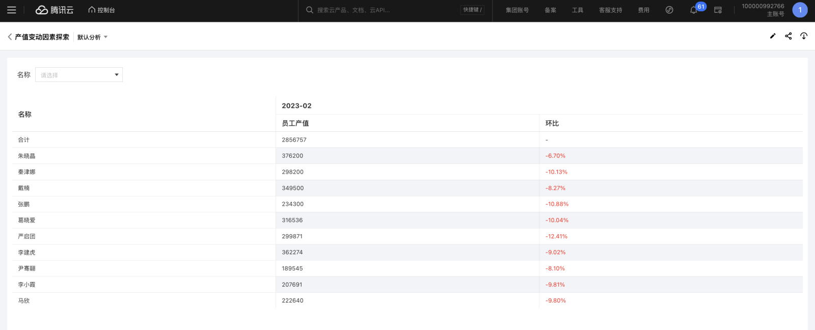This screenshot has width=815, height=330.
Task: Select the 葛晓爱 row name
Action: click(27, 221)
